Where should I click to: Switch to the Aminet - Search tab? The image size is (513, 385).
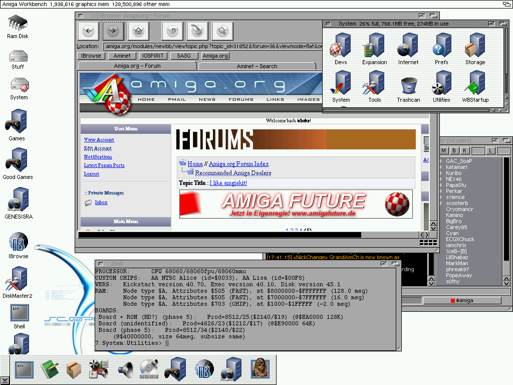point(257,66)
